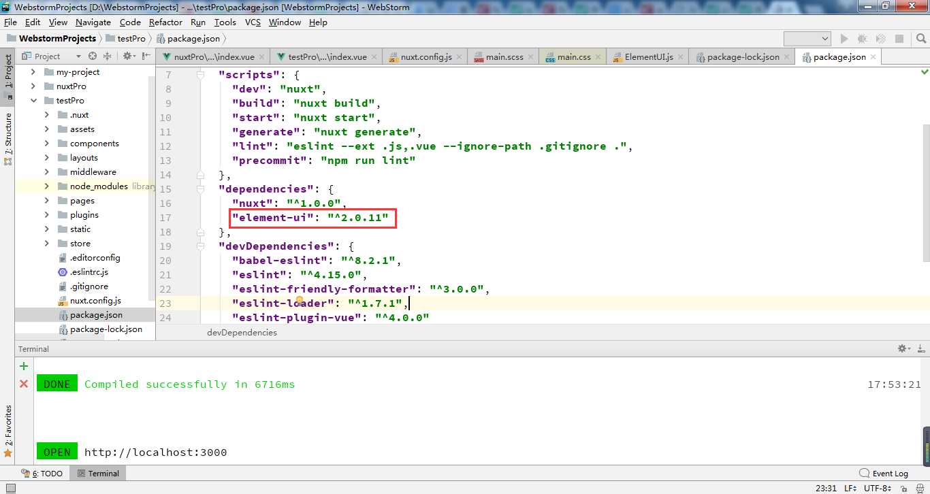Close the terminal session with the red X
The image size is (930, 494).
(x=24, y=384)
